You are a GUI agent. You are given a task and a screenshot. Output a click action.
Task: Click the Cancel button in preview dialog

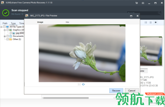pos(132,91)
